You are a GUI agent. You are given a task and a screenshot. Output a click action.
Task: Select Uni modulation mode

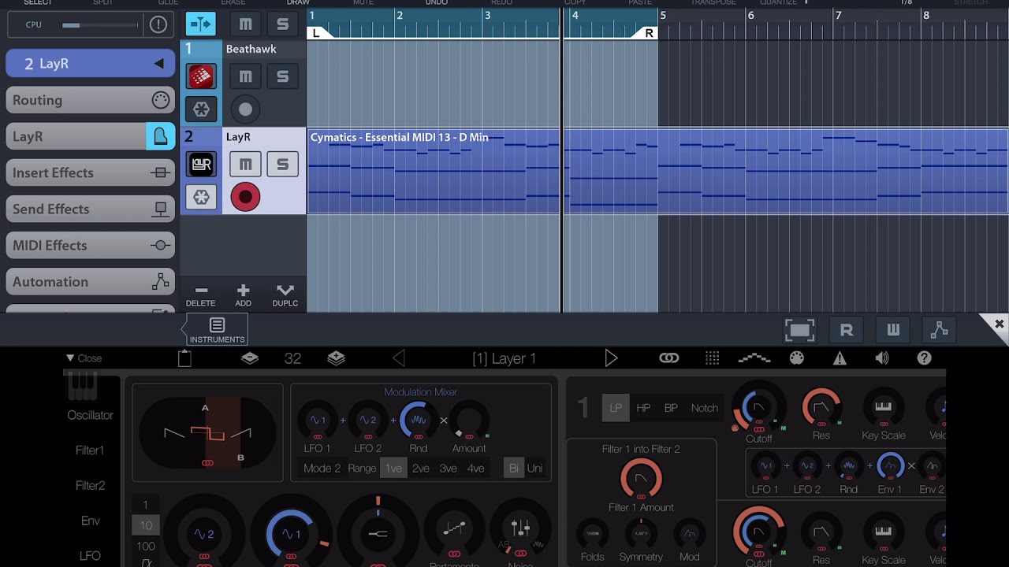[534, 468]
